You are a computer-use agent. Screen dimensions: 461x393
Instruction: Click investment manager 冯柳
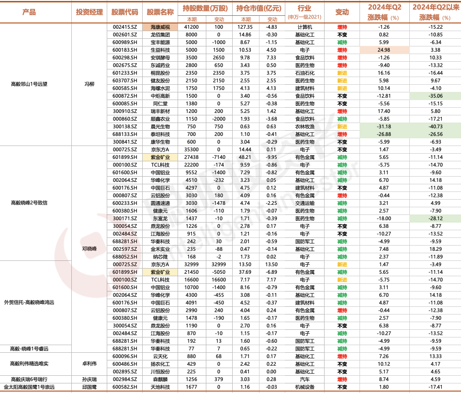[90, 84]
